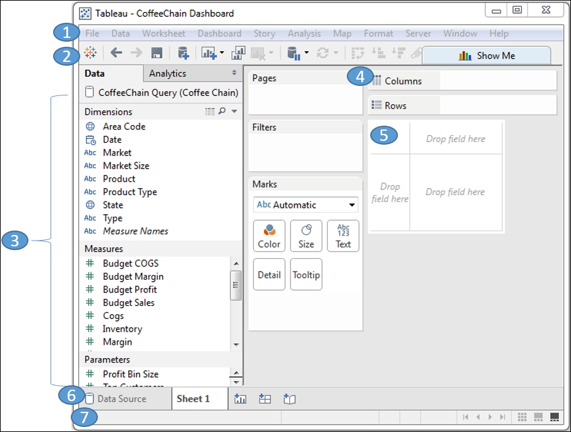The height and width of the screenshot is (432, 571).
Task: Select the Inventory measure
Action: click(x=123, y=329)
